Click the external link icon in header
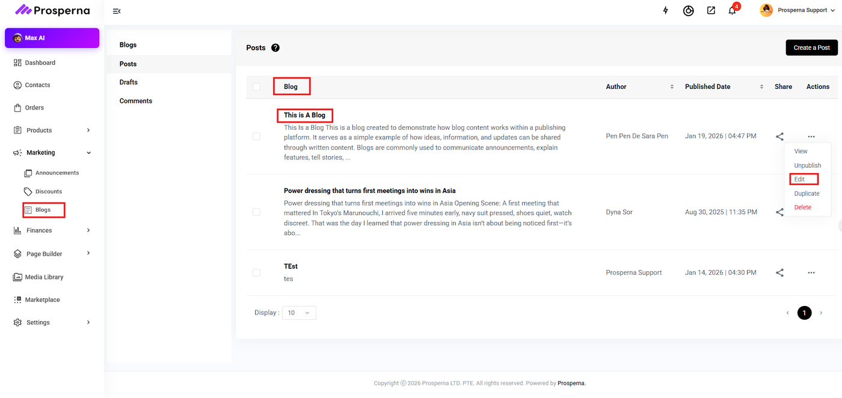The height and width of the screenshot is (398, 842). pos(711,10)
